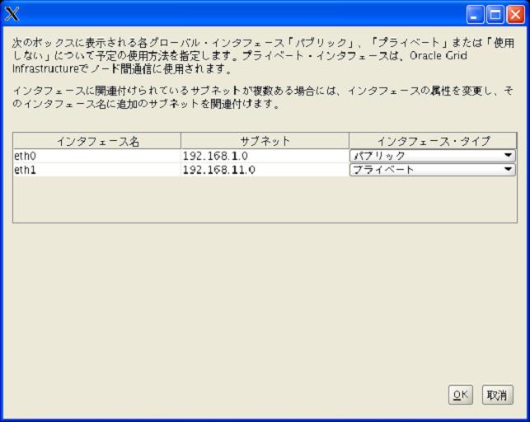Click the インタフェース名 column header

[97, 141]
